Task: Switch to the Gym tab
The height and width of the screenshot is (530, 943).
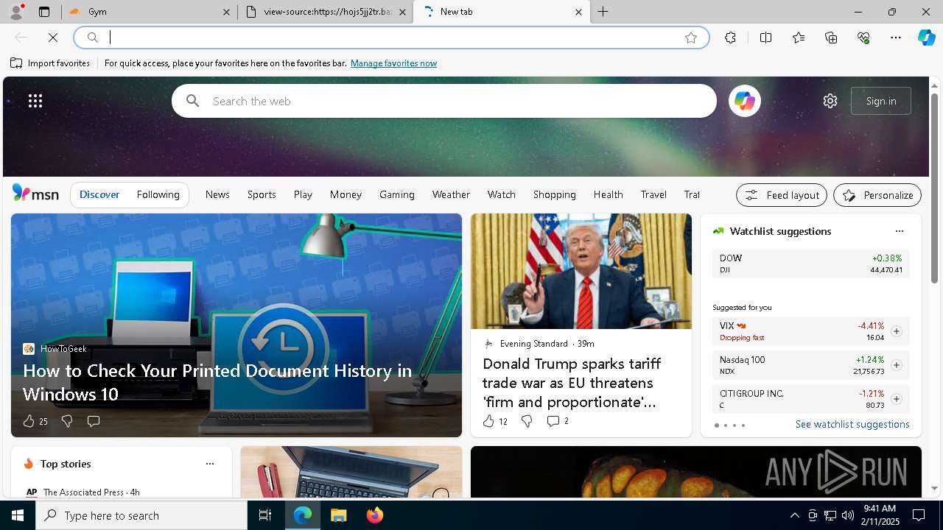Action: [150, 12]
